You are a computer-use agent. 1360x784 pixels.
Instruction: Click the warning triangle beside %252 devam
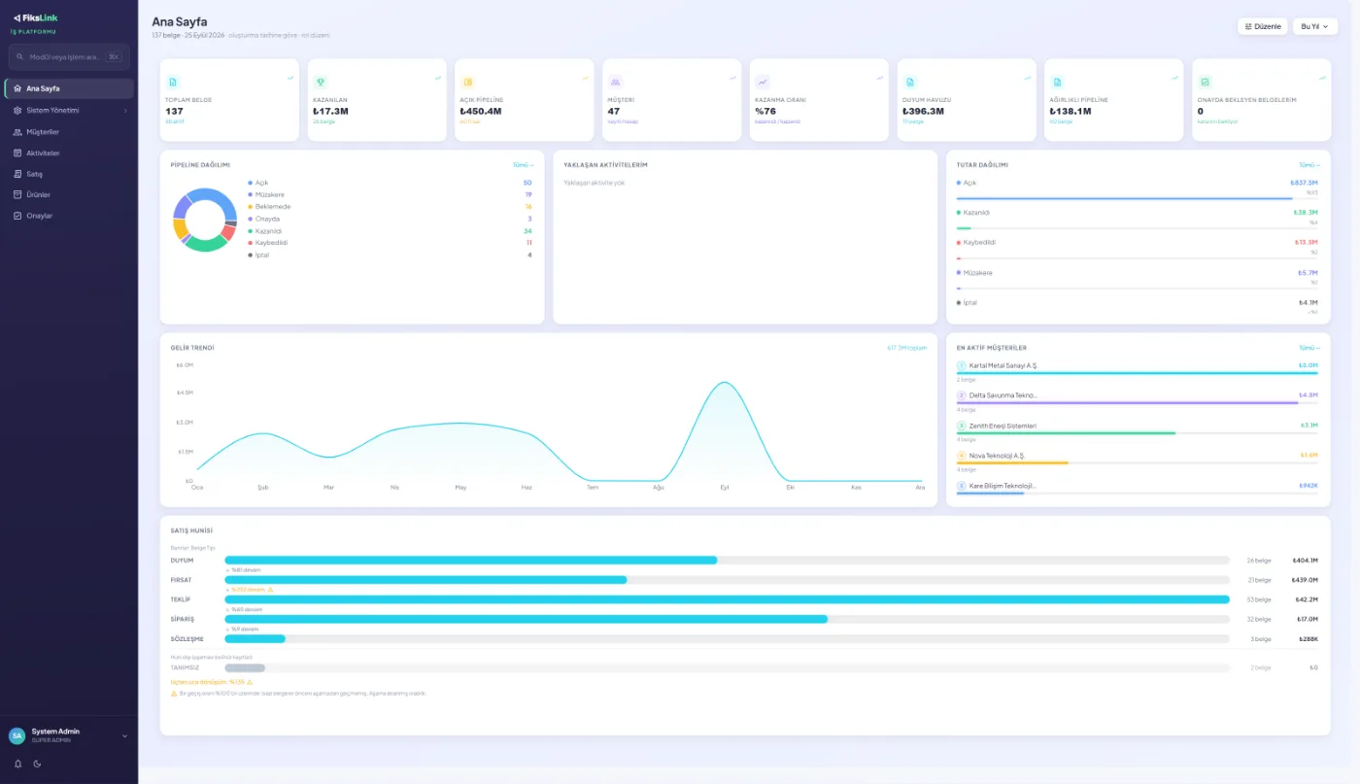coord(270,590)
